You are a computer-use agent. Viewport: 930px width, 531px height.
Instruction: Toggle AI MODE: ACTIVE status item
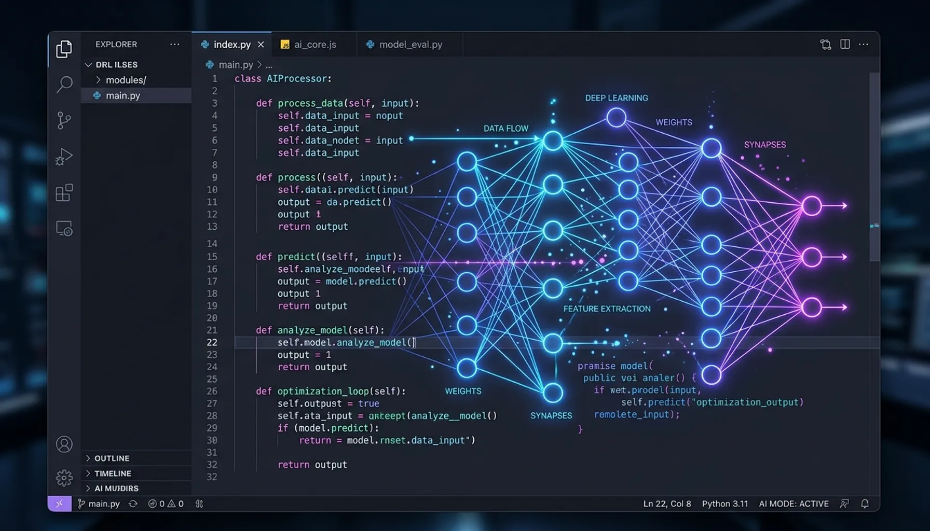(x=794, y=504)
